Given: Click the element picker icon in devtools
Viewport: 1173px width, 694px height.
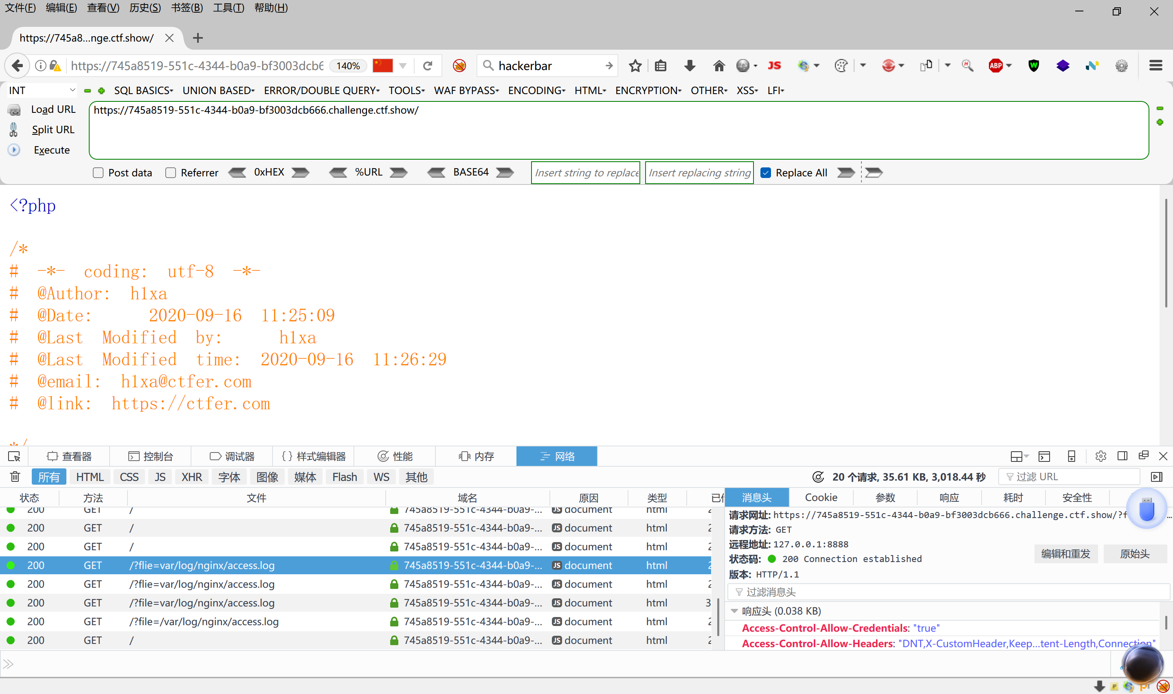Looking at the screenshot, I should coord(14,457).
